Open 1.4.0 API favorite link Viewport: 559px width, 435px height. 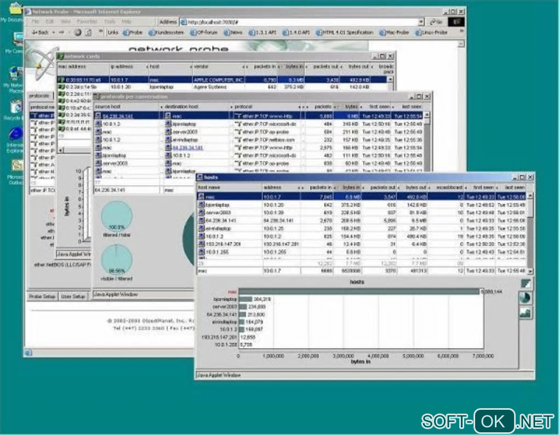(x=296, y=32)
